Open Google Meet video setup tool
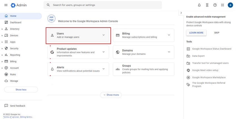The height and width of the screenshot is (119, 236). click(205, 70)
